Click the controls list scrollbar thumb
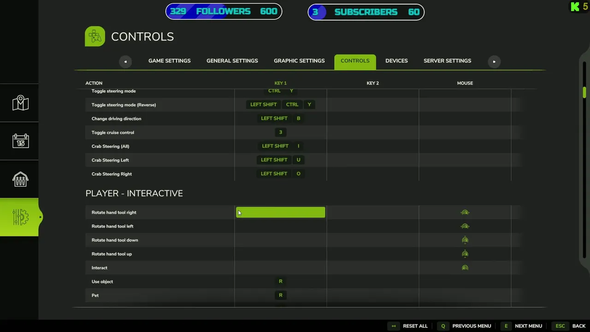Image resolution: width=590 pixels, height=332 pixels. (x=584, y=92)
